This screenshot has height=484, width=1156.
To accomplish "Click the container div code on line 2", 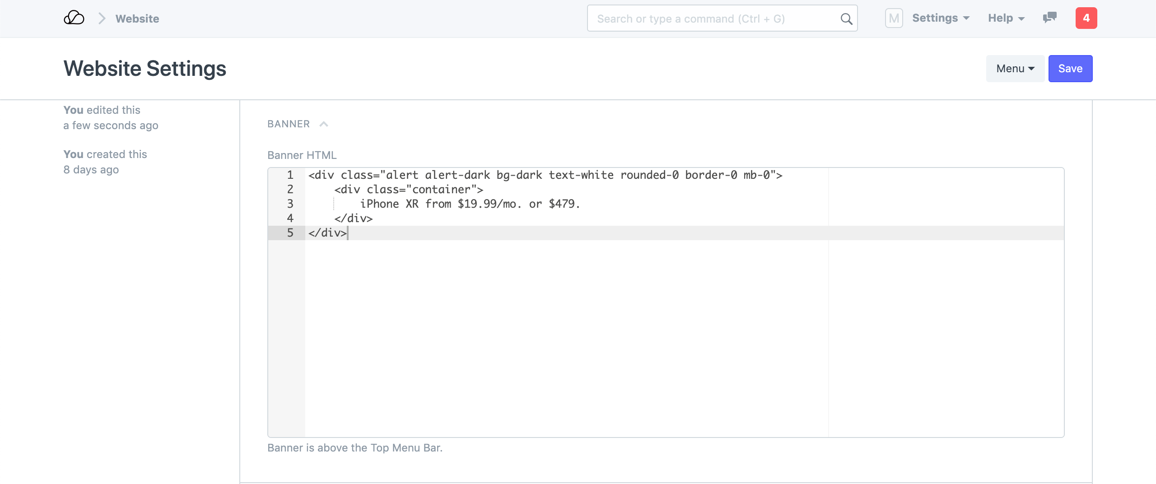I will tap(409, 189).
